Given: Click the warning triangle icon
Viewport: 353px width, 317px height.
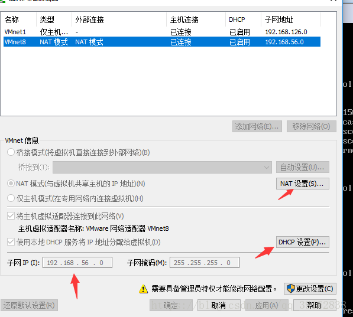Looking at the screenshot, I should pyautogui.click(x=144, y=289).
